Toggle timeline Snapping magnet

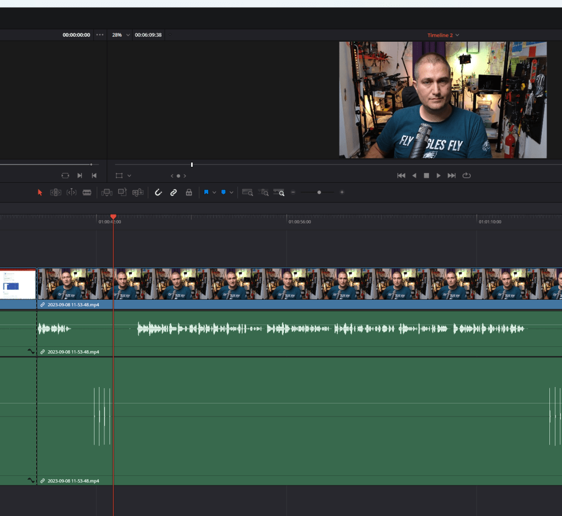pos(158,192)
